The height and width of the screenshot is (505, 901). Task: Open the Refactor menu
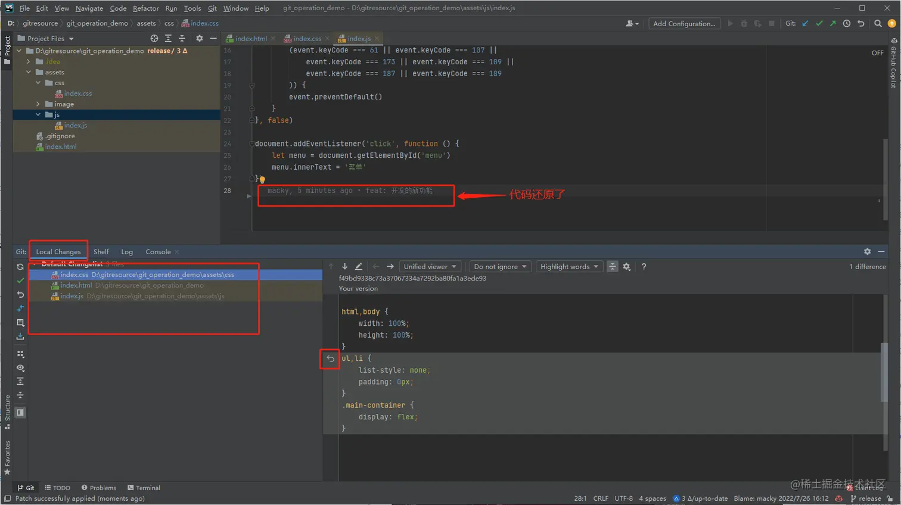pyautogui.click(x=146, y=8)
